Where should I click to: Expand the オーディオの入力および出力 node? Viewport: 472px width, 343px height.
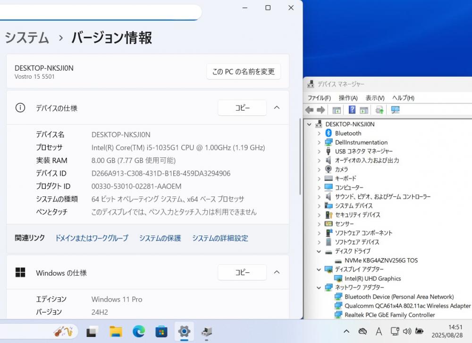click(319, 160)
